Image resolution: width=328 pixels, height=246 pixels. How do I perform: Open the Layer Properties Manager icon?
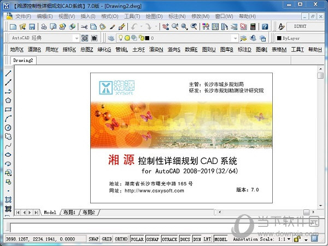click(111, 38)
